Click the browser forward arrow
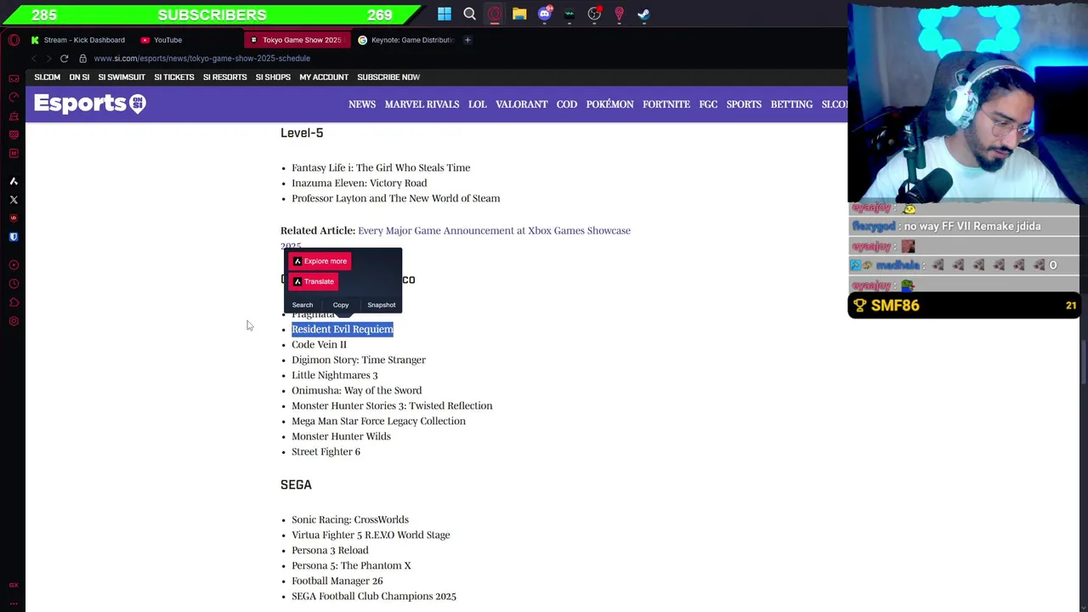The width and height of the screenshot is (1088, 612). click(x=48, y=59)
